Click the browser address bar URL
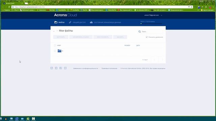216x121 pixels. [x=30, y=7]
